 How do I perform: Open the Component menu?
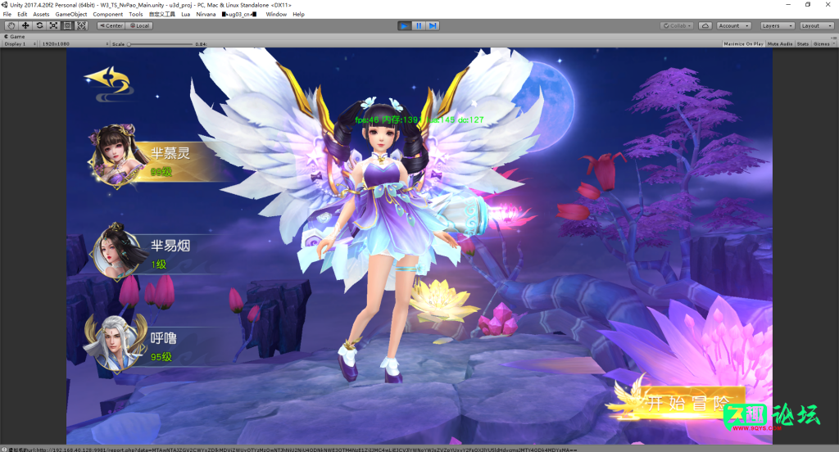[107, 14]
